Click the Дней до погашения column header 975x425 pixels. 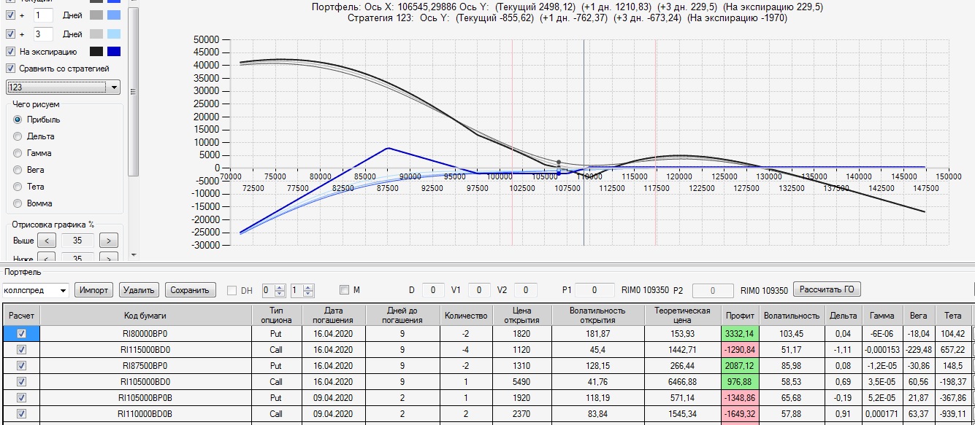pos(402,315)
